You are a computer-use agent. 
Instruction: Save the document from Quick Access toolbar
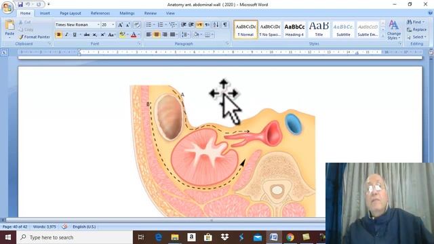pos(20,5)
